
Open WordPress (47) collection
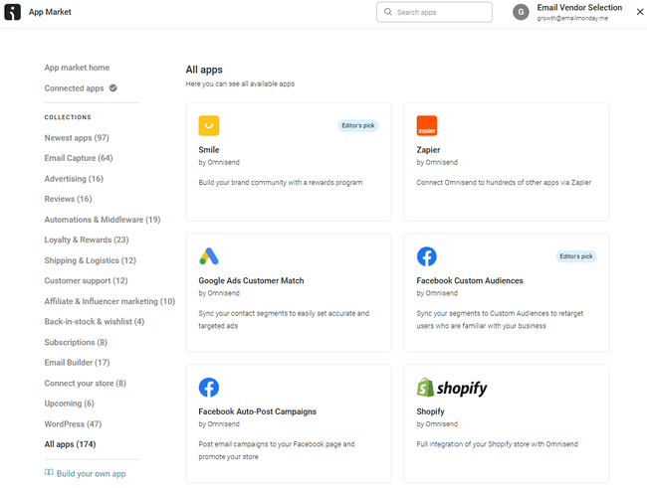[x=73, y=423]
